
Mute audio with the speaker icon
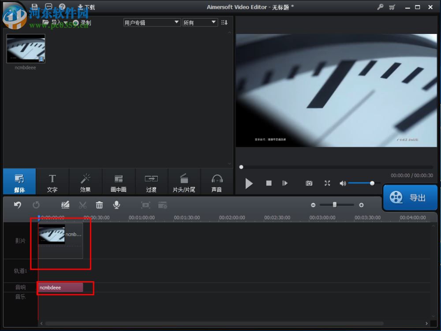343,183
